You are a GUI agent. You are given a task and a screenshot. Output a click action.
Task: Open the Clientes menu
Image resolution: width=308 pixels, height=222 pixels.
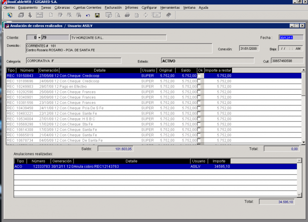(9, 7)
